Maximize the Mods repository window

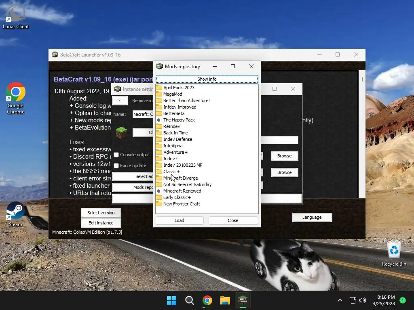click(x=233, y=67)
